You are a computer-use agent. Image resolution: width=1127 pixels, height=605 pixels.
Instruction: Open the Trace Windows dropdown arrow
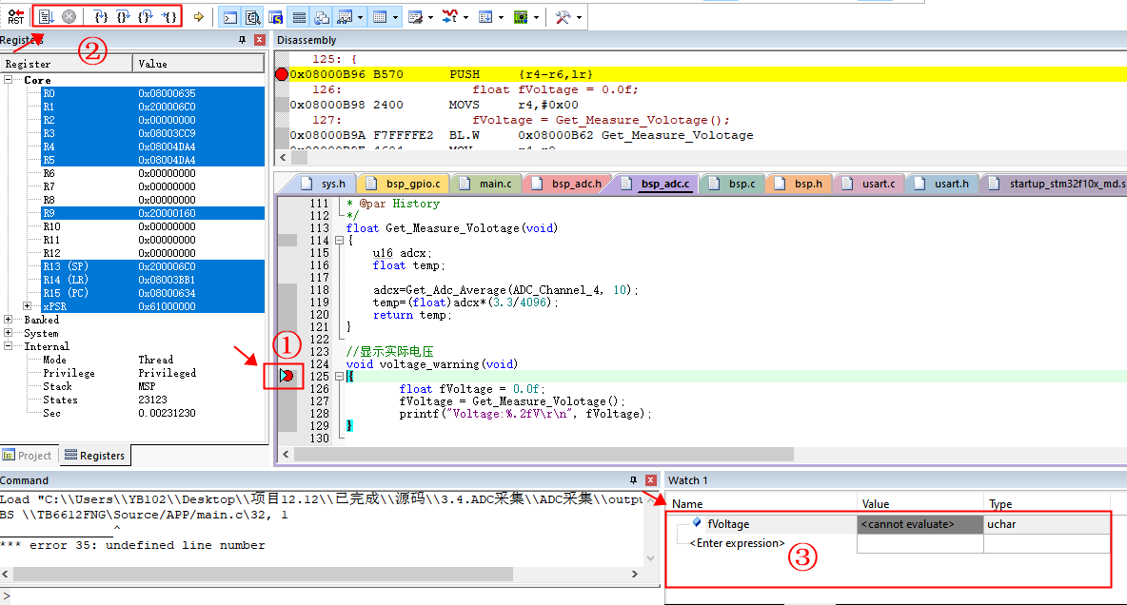[x=501, y=17]
